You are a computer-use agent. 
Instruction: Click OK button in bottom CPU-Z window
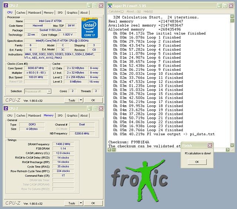click(x=93, y=203)
